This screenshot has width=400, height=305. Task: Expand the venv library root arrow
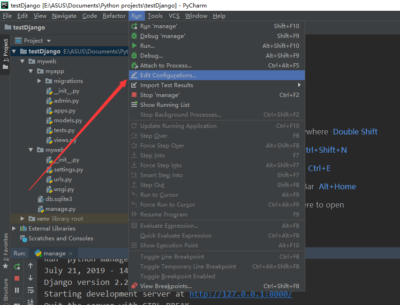pos(23,219)
